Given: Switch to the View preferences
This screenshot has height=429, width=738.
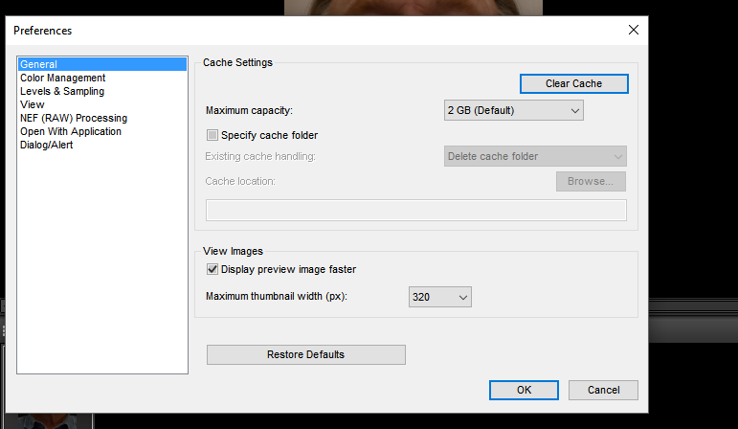Looking at the screenshot, I should [33, 105].
